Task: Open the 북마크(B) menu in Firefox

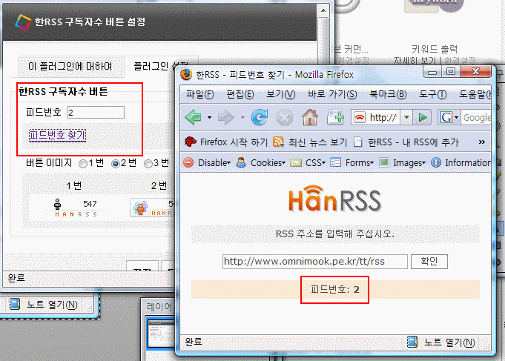Action: pyautogui.click(x=388, y=95)
